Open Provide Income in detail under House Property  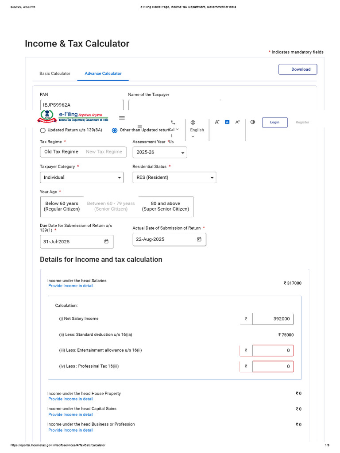point(71,399)
